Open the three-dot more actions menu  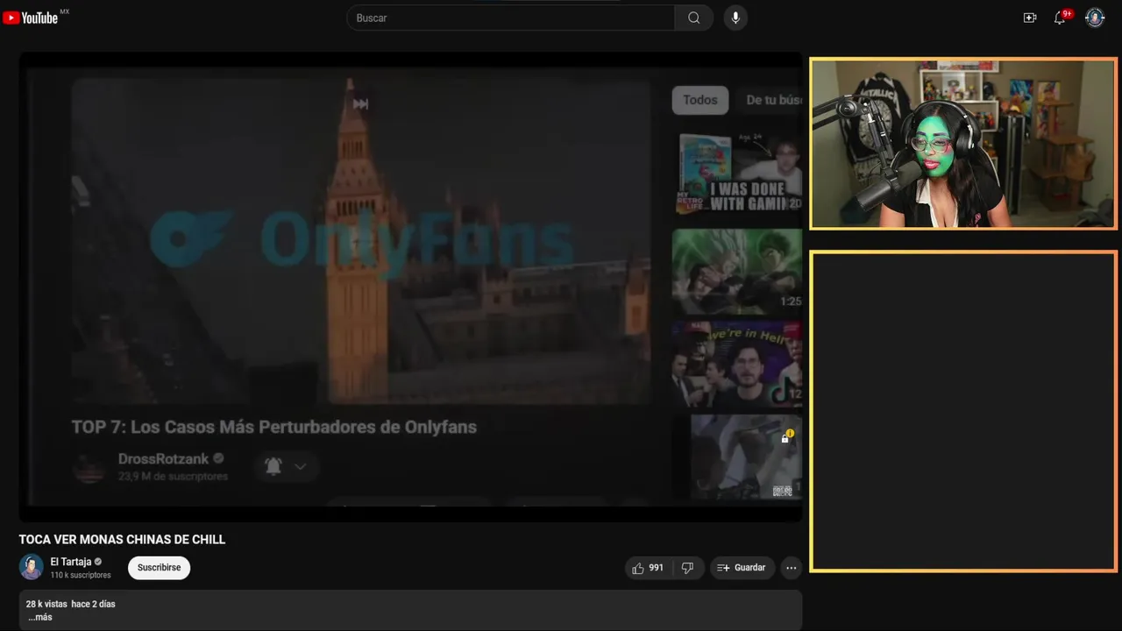tap(792, 568)
